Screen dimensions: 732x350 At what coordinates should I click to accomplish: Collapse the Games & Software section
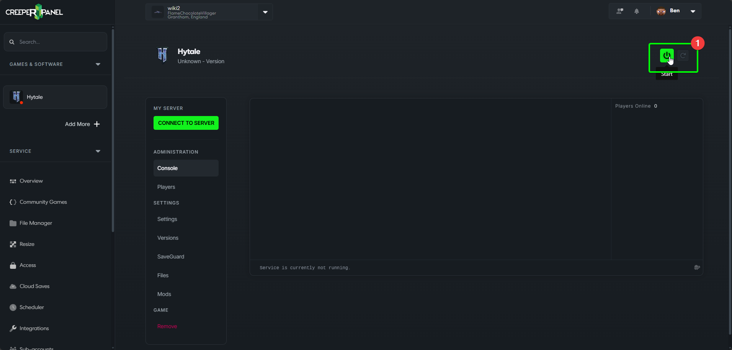pos(98,64)
